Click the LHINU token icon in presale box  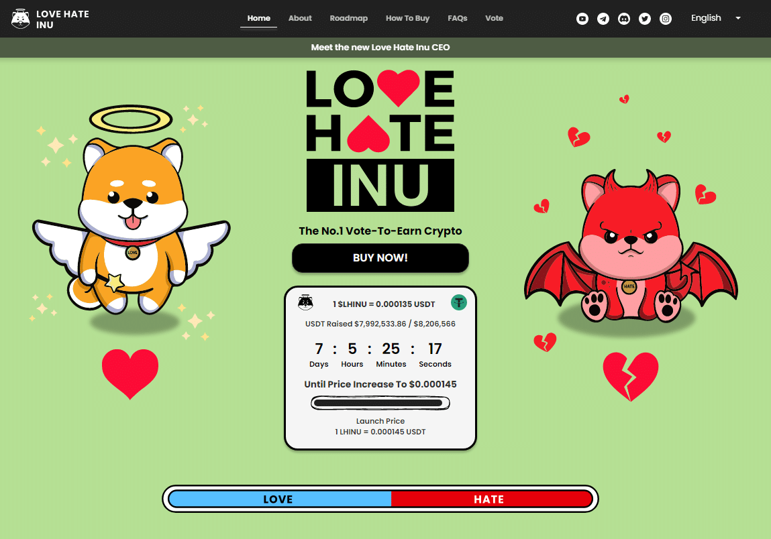pyautogui.click(x=305, y=303)
